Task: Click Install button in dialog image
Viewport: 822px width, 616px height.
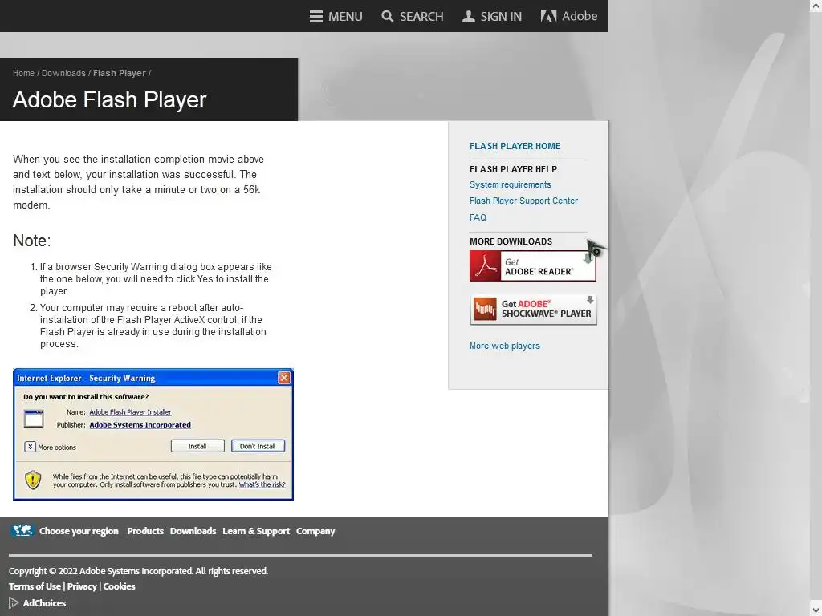Action: click(197, 446)
